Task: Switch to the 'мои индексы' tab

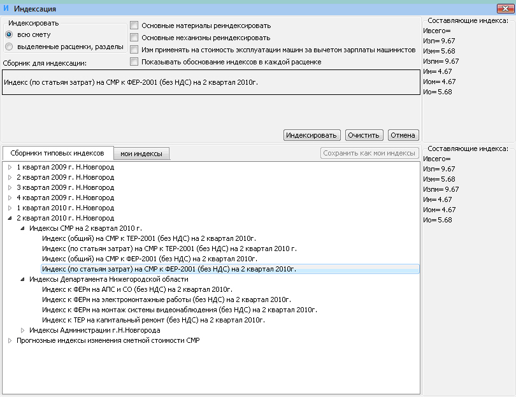Action: (141, 154)
